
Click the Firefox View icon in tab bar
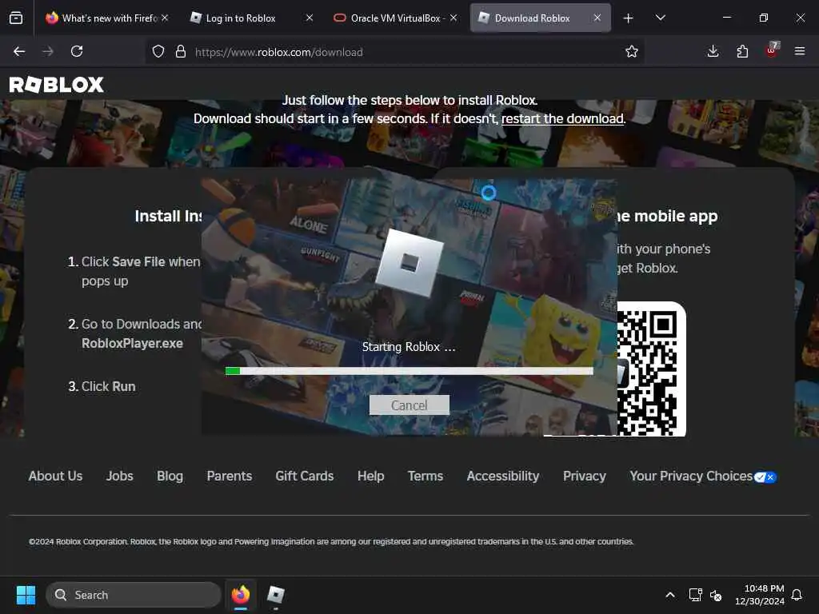pyautogui.click(x=16, y=18)
